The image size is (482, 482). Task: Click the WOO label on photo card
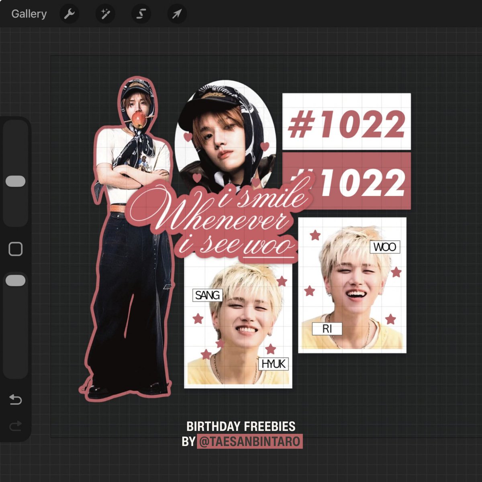[x=385, y=247]
